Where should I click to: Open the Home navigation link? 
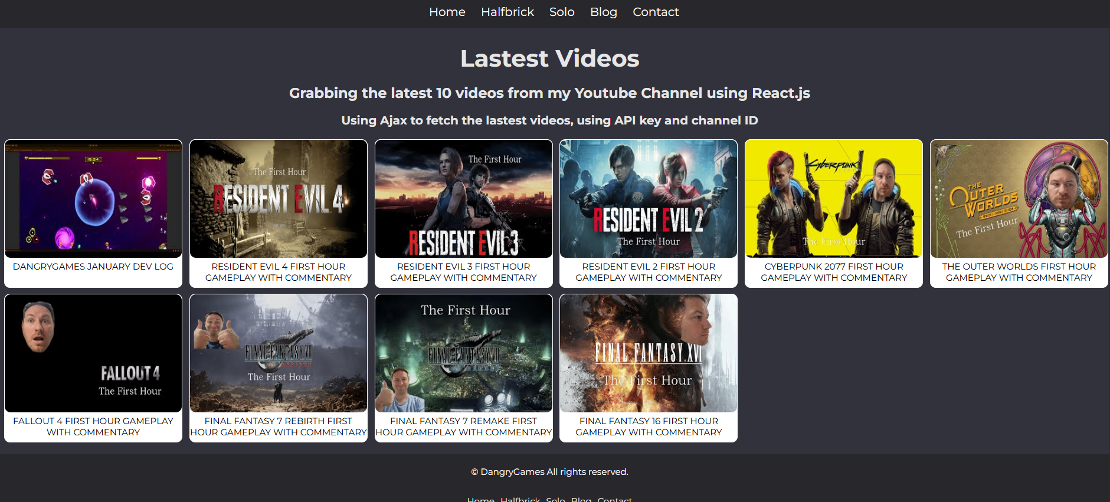447,12
